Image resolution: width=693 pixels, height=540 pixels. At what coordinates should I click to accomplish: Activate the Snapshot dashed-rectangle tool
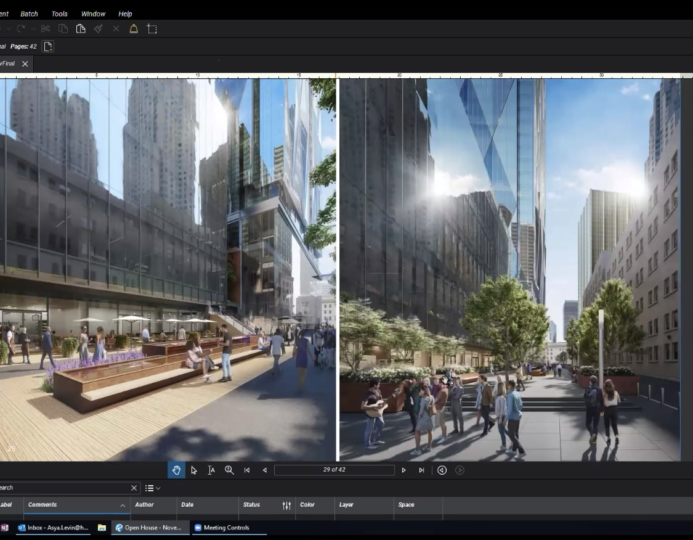(x=152, y=29)
